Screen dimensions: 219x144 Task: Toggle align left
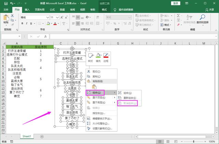(74, 24)
